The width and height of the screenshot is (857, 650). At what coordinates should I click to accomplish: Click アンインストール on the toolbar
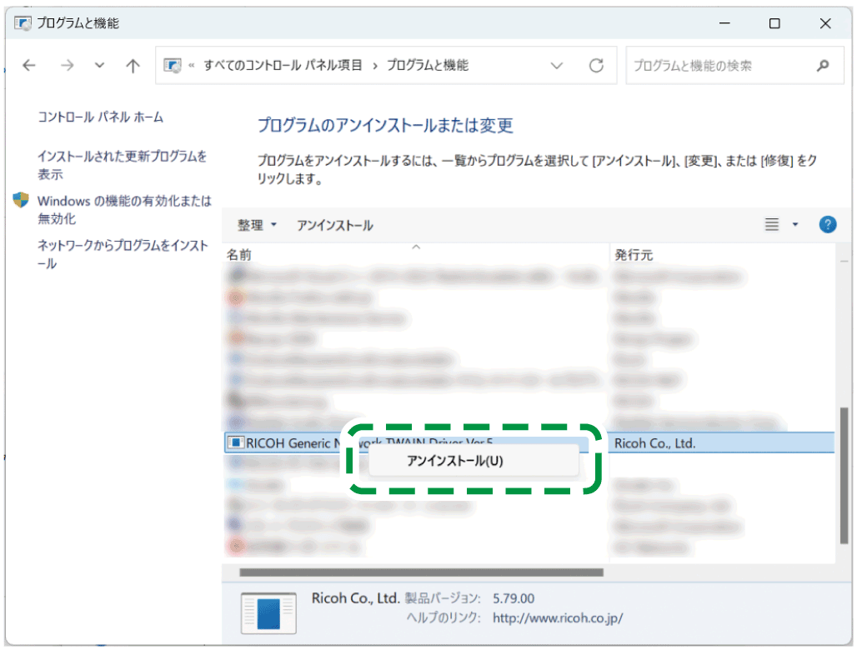point(335,224)
